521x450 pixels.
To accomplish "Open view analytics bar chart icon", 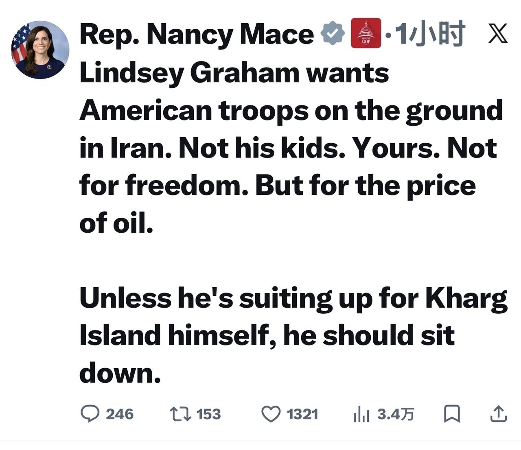I will click(361, 414).
